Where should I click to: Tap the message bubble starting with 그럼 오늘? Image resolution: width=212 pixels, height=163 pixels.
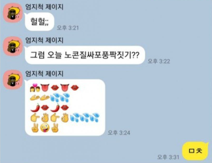click(x=85, y=55)
